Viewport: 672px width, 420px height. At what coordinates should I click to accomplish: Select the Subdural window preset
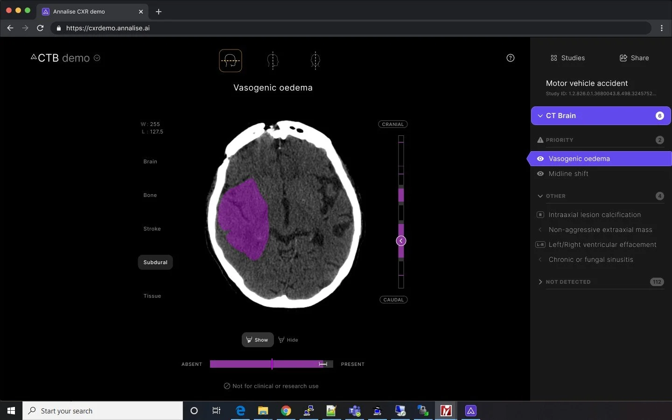155,262
